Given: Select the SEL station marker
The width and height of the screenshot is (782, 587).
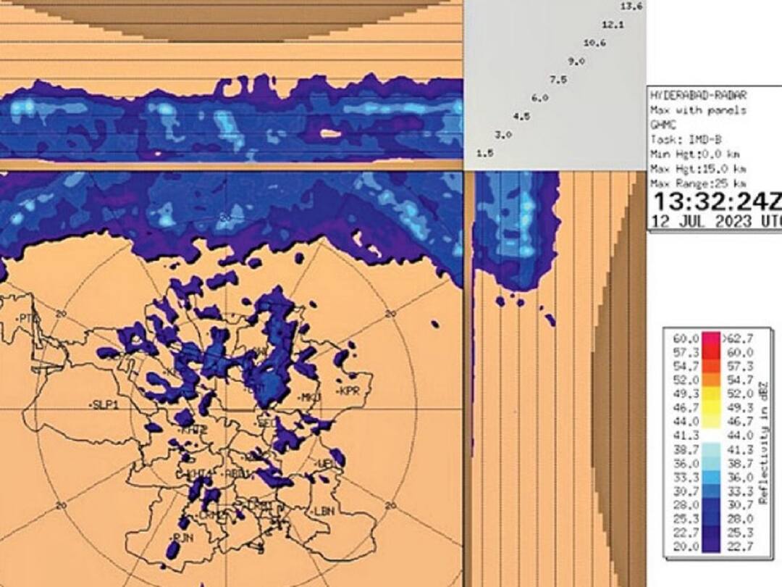Looking at the screenshot, I should click(265, 422).
